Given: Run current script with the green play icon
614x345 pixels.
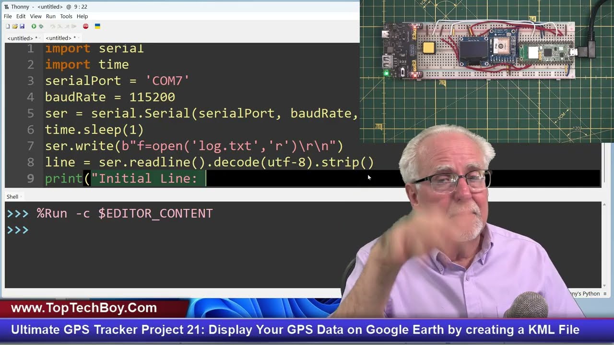Looking at the screenshot, I should [x=34, y=26].
